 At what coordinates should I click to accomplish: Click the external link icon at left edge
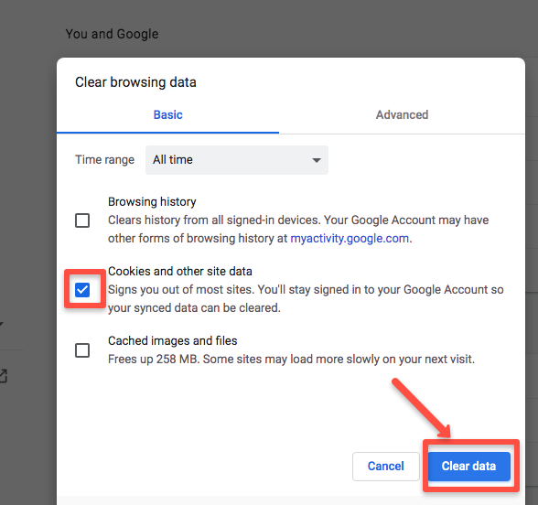pyautogui.click(x=3, y=376)
